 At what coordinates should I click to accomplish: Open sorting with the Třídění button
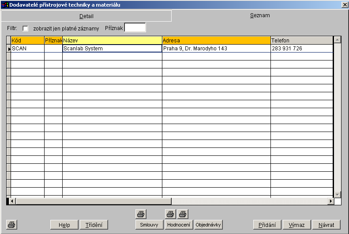tap(94, 225)
